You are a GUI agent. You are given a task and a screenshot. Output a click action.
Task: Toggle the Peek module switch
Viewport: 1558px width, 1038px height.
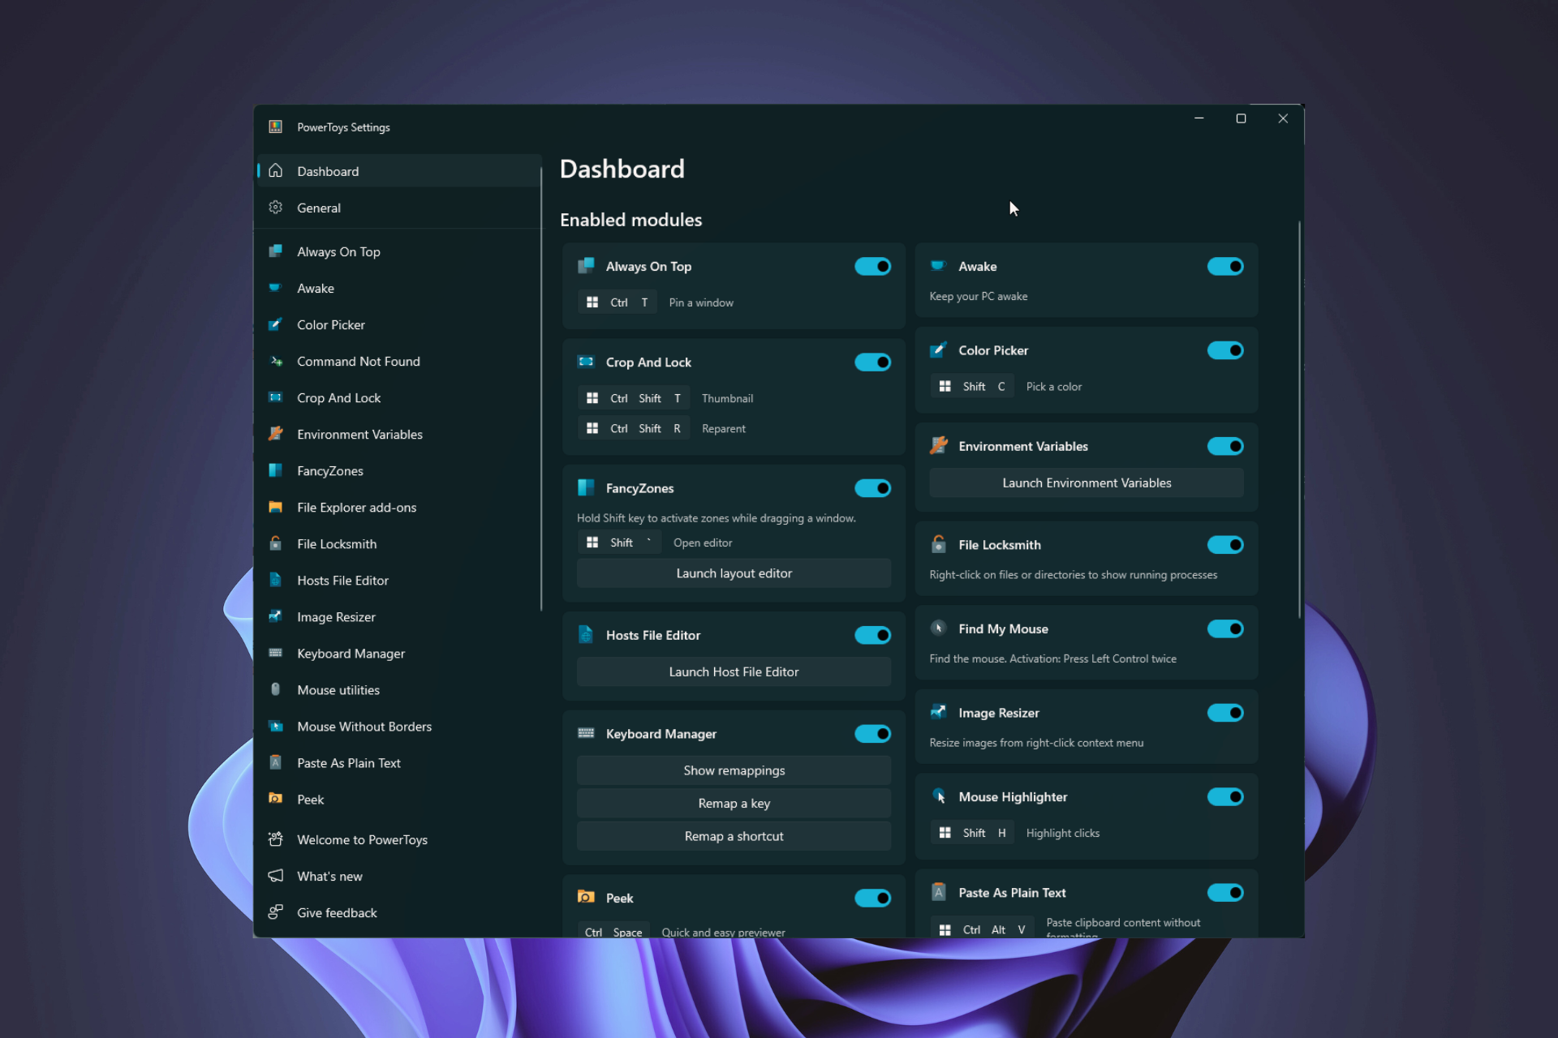click(x=872, y=898)
